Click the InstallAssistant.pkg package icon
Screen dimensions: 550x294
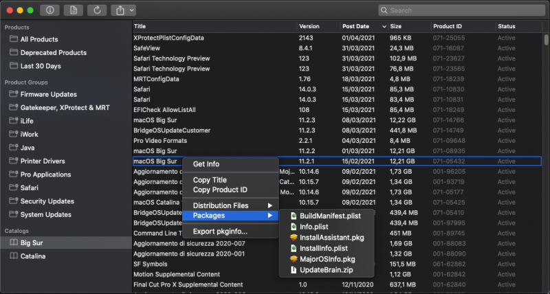coord(294,237)
